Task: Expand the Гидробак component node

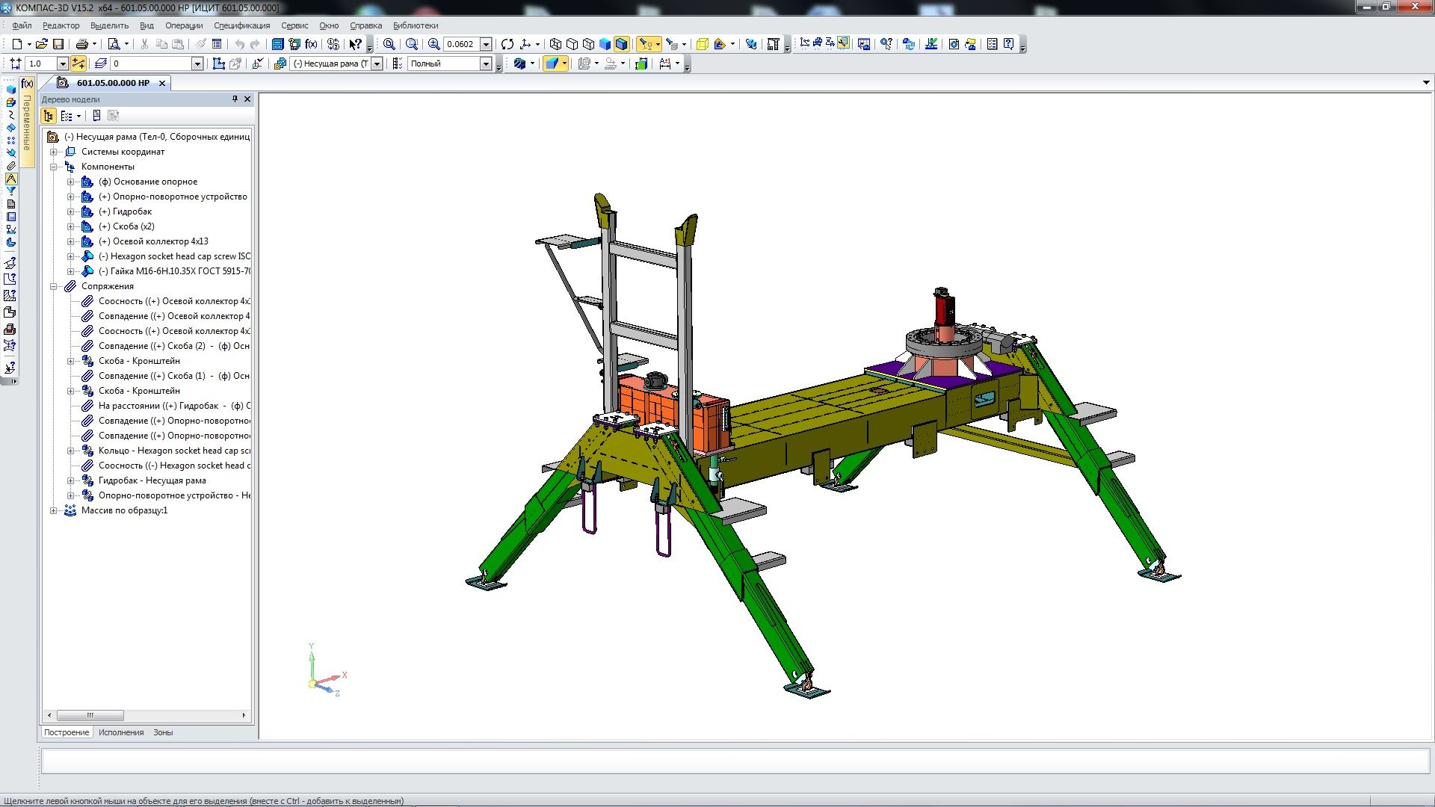Action: point(70,211)
